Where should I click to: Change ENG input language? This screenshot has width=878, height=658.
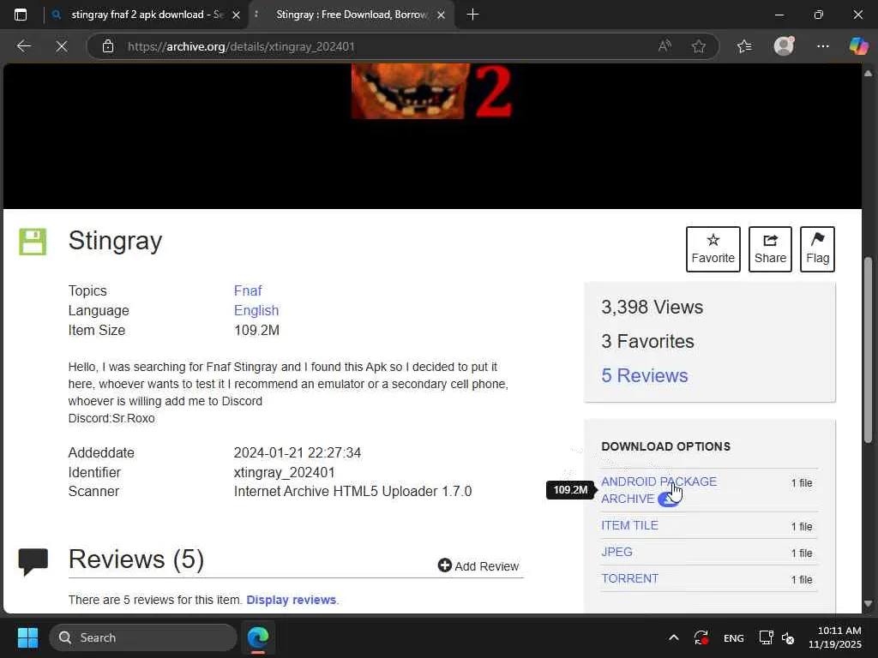pos(734,638)
